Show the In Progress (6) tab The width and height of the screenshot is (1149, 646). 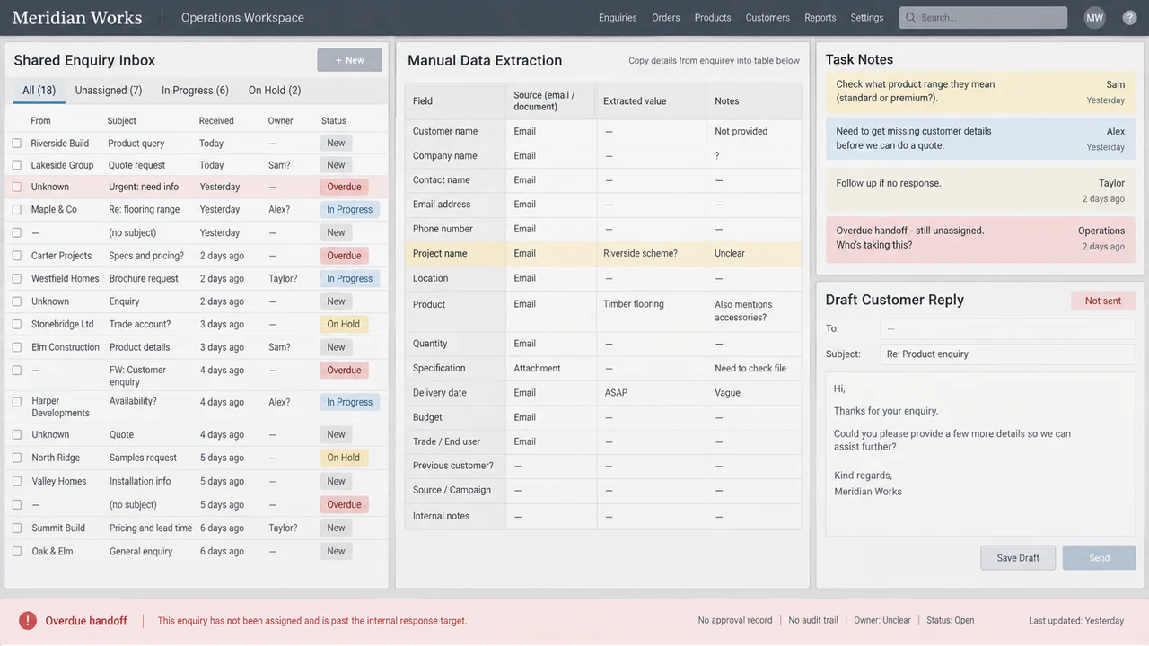pos(195,91)
